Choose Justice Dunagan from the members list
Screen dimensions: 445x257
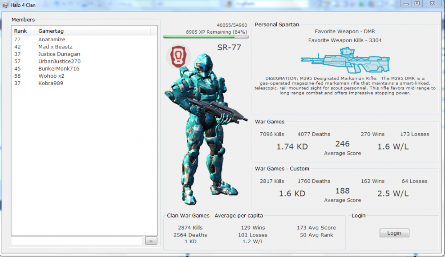[x=59, y=54]
